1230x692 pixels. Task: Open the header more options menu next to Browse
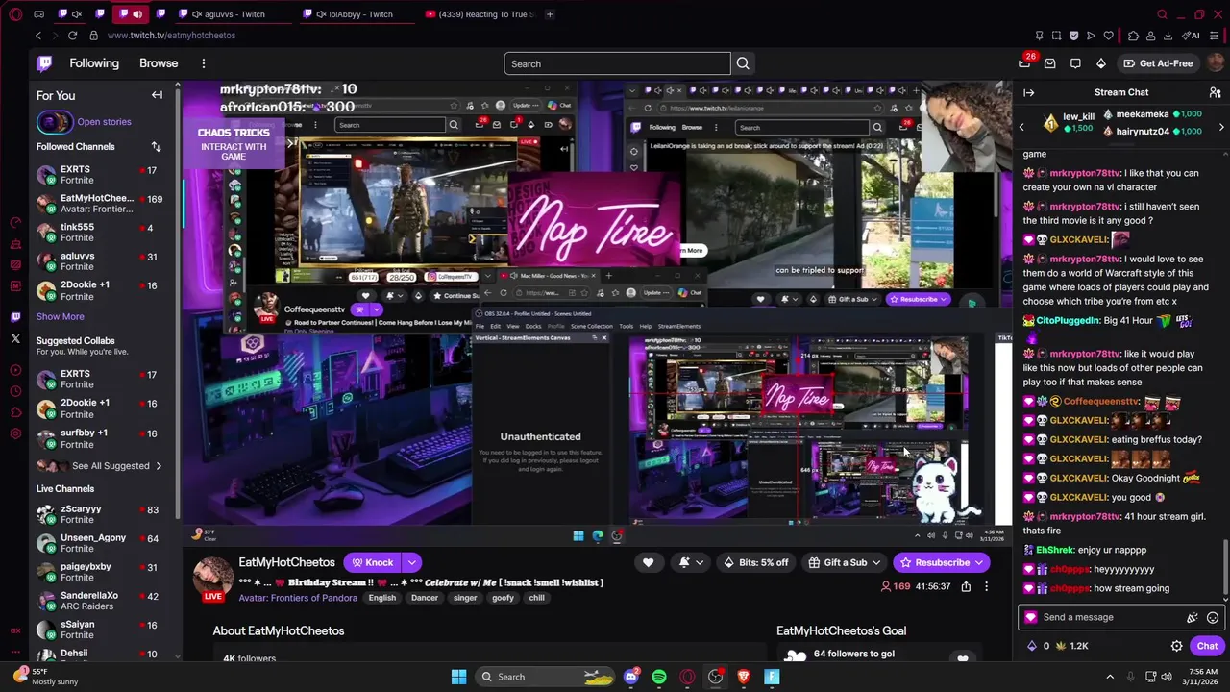click(x=203, y=63)
